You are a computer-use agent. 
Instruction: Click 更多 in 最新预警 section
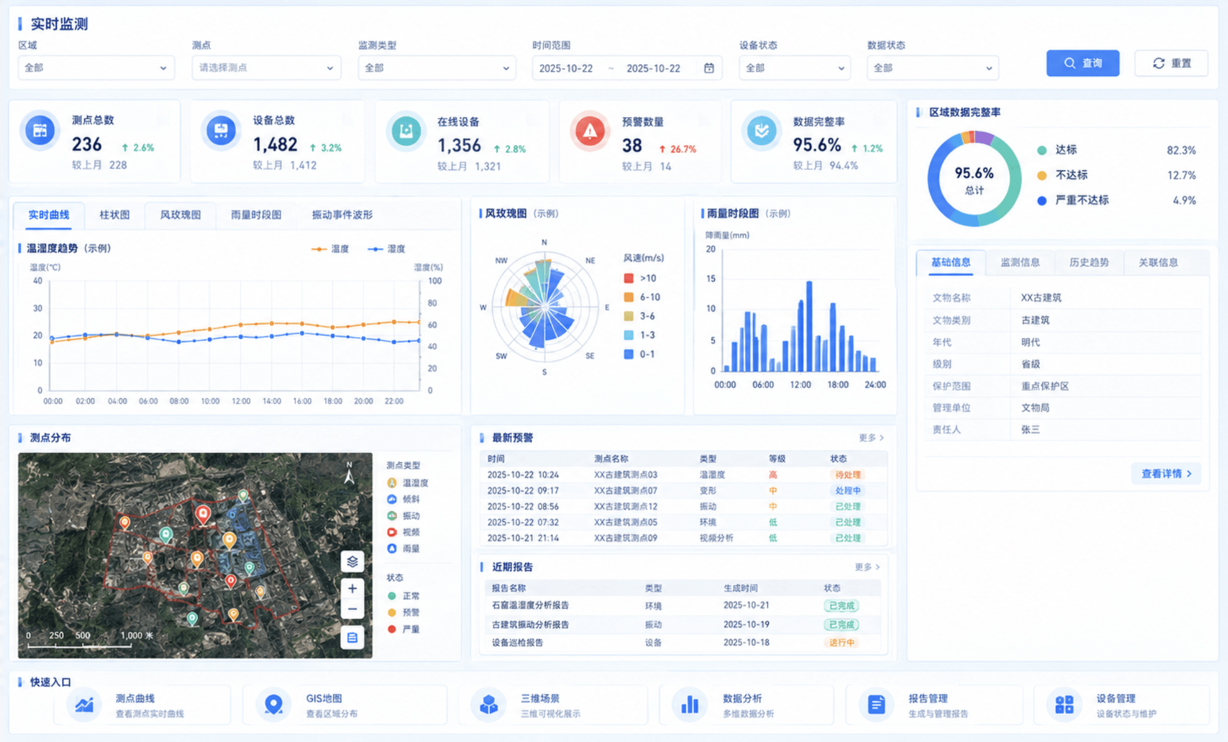[871, 438]
